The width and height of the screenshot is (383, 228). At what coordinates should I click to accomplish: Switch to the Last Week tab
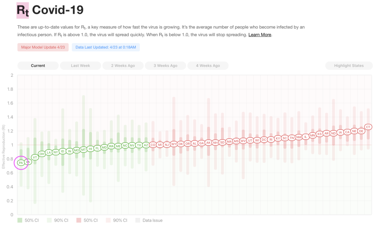80,66
